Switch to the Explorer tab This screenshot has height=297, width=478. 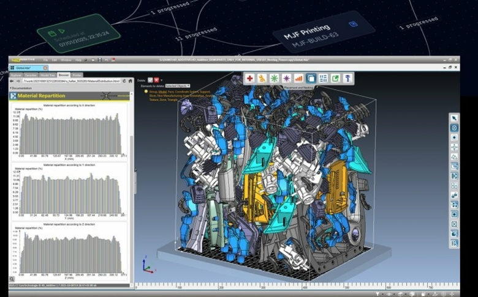pyautogui.click(x=16, y=75)
